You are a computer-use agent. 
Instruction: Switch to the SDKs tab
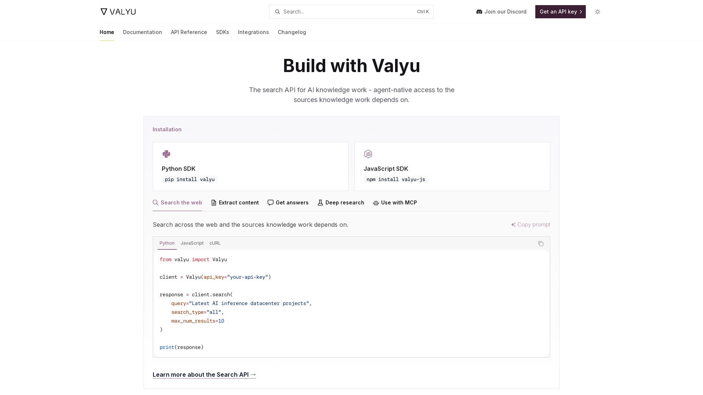223,32
